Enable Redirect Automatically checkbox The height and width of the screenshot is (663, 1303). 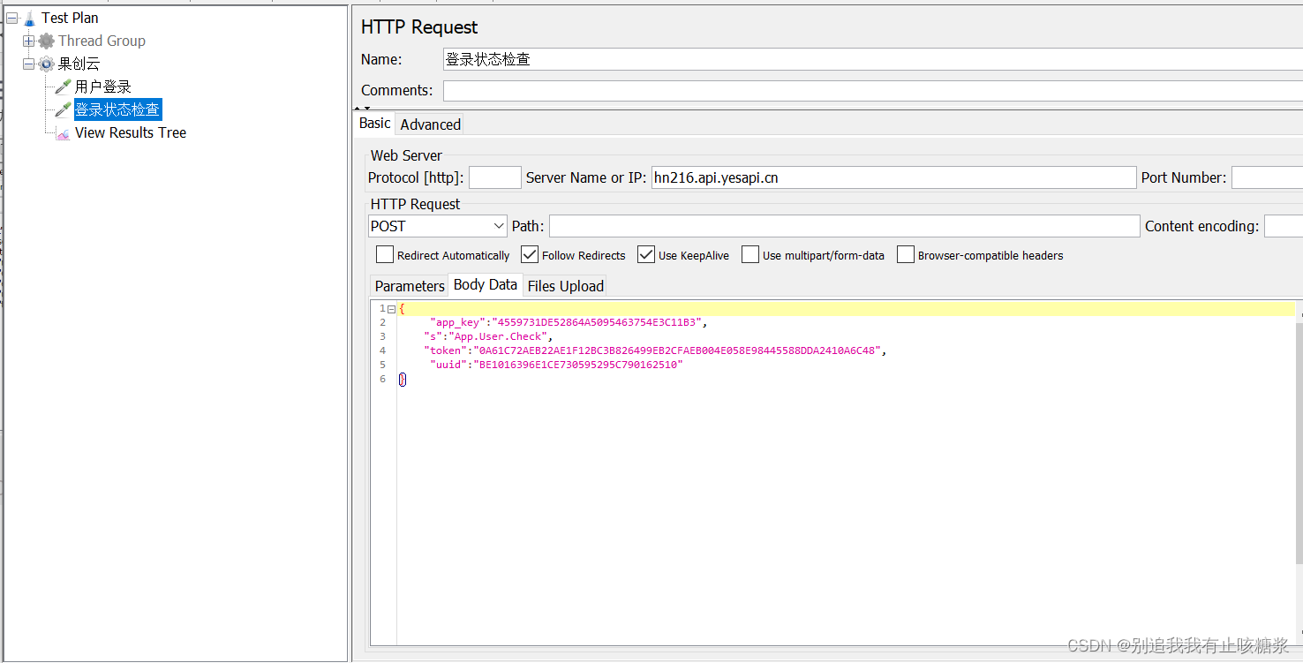(384, 254)
